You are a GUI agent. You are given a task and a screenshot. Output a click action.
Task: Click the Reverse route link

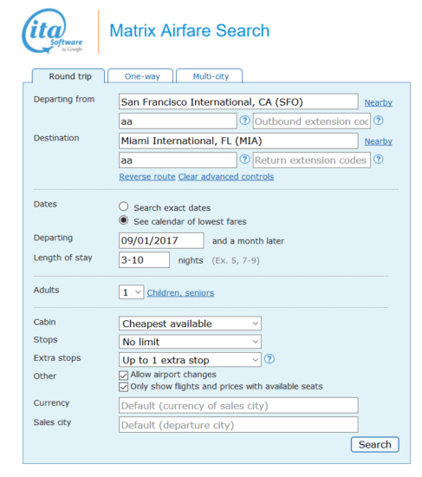pyautogui.click(x=147, y=177)
